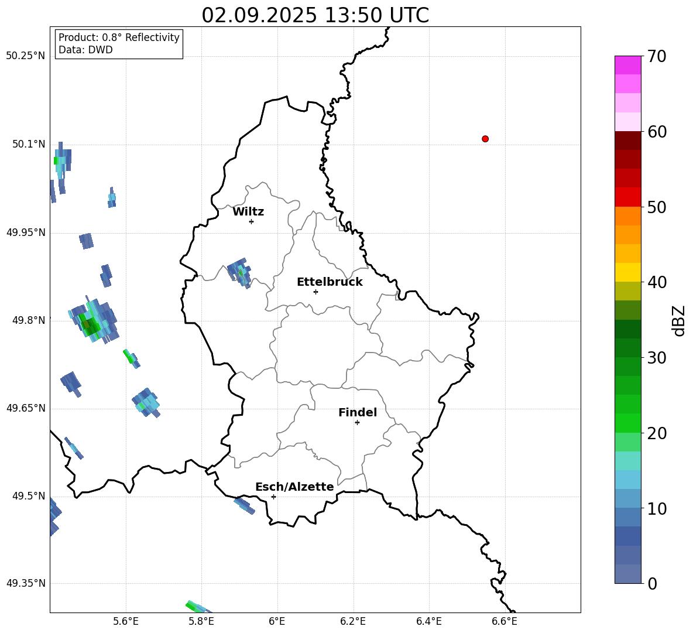Click the Product: 0.8° Reflectivity text
Viewport: 693px width, 633px height.
(119, 37)
